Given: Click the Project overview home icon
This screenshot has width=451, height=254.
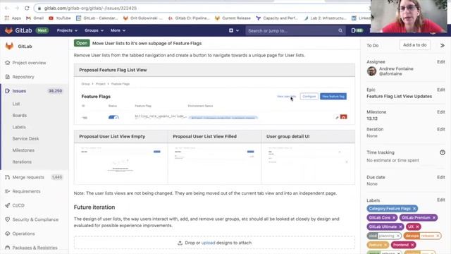Looking at the screenshot, I should point(8,63).
